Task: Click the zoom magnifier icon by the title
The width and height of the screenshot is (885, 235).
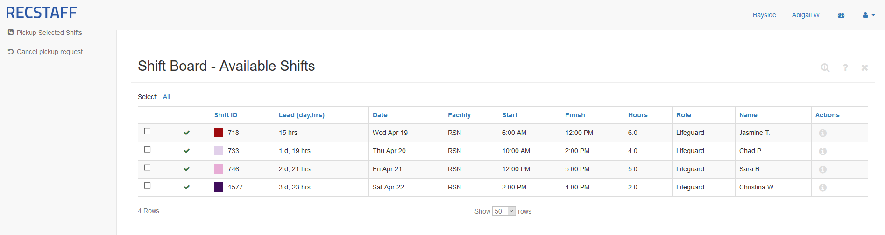Action: coord(825,67)
